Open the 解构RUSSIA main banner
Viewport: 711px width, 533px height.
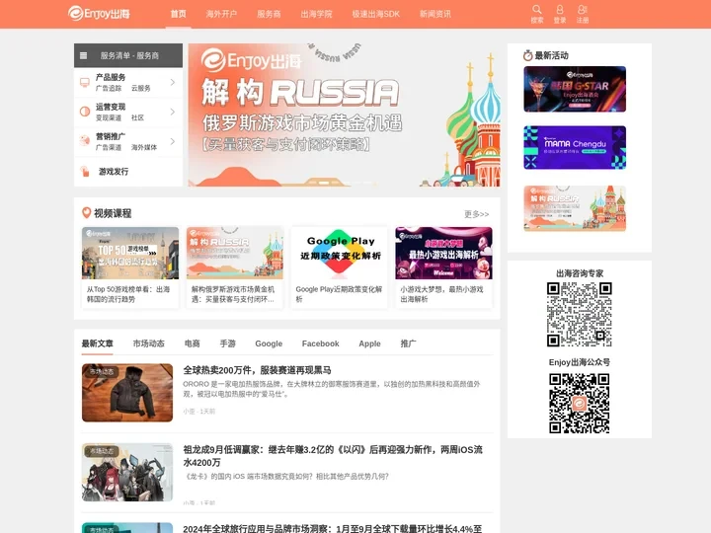[x=345, y=114]
